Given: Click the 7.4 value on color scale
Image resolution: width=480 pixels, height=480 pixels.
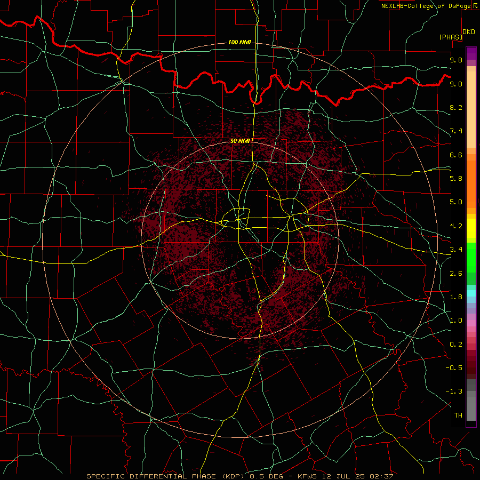Looking at the screenshot, I should click(456, 131).
